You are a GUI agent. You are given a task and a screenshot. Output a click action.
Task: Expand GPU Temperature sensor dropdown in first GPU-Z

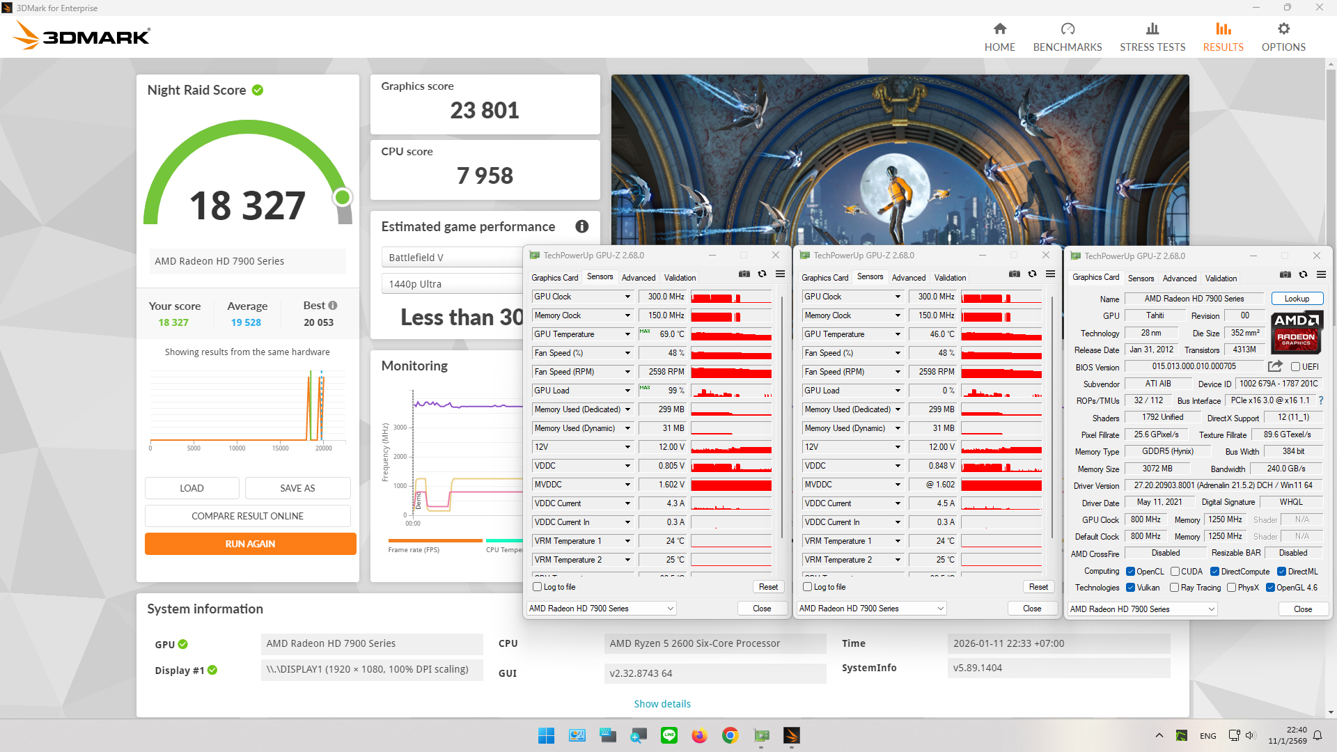627,334
